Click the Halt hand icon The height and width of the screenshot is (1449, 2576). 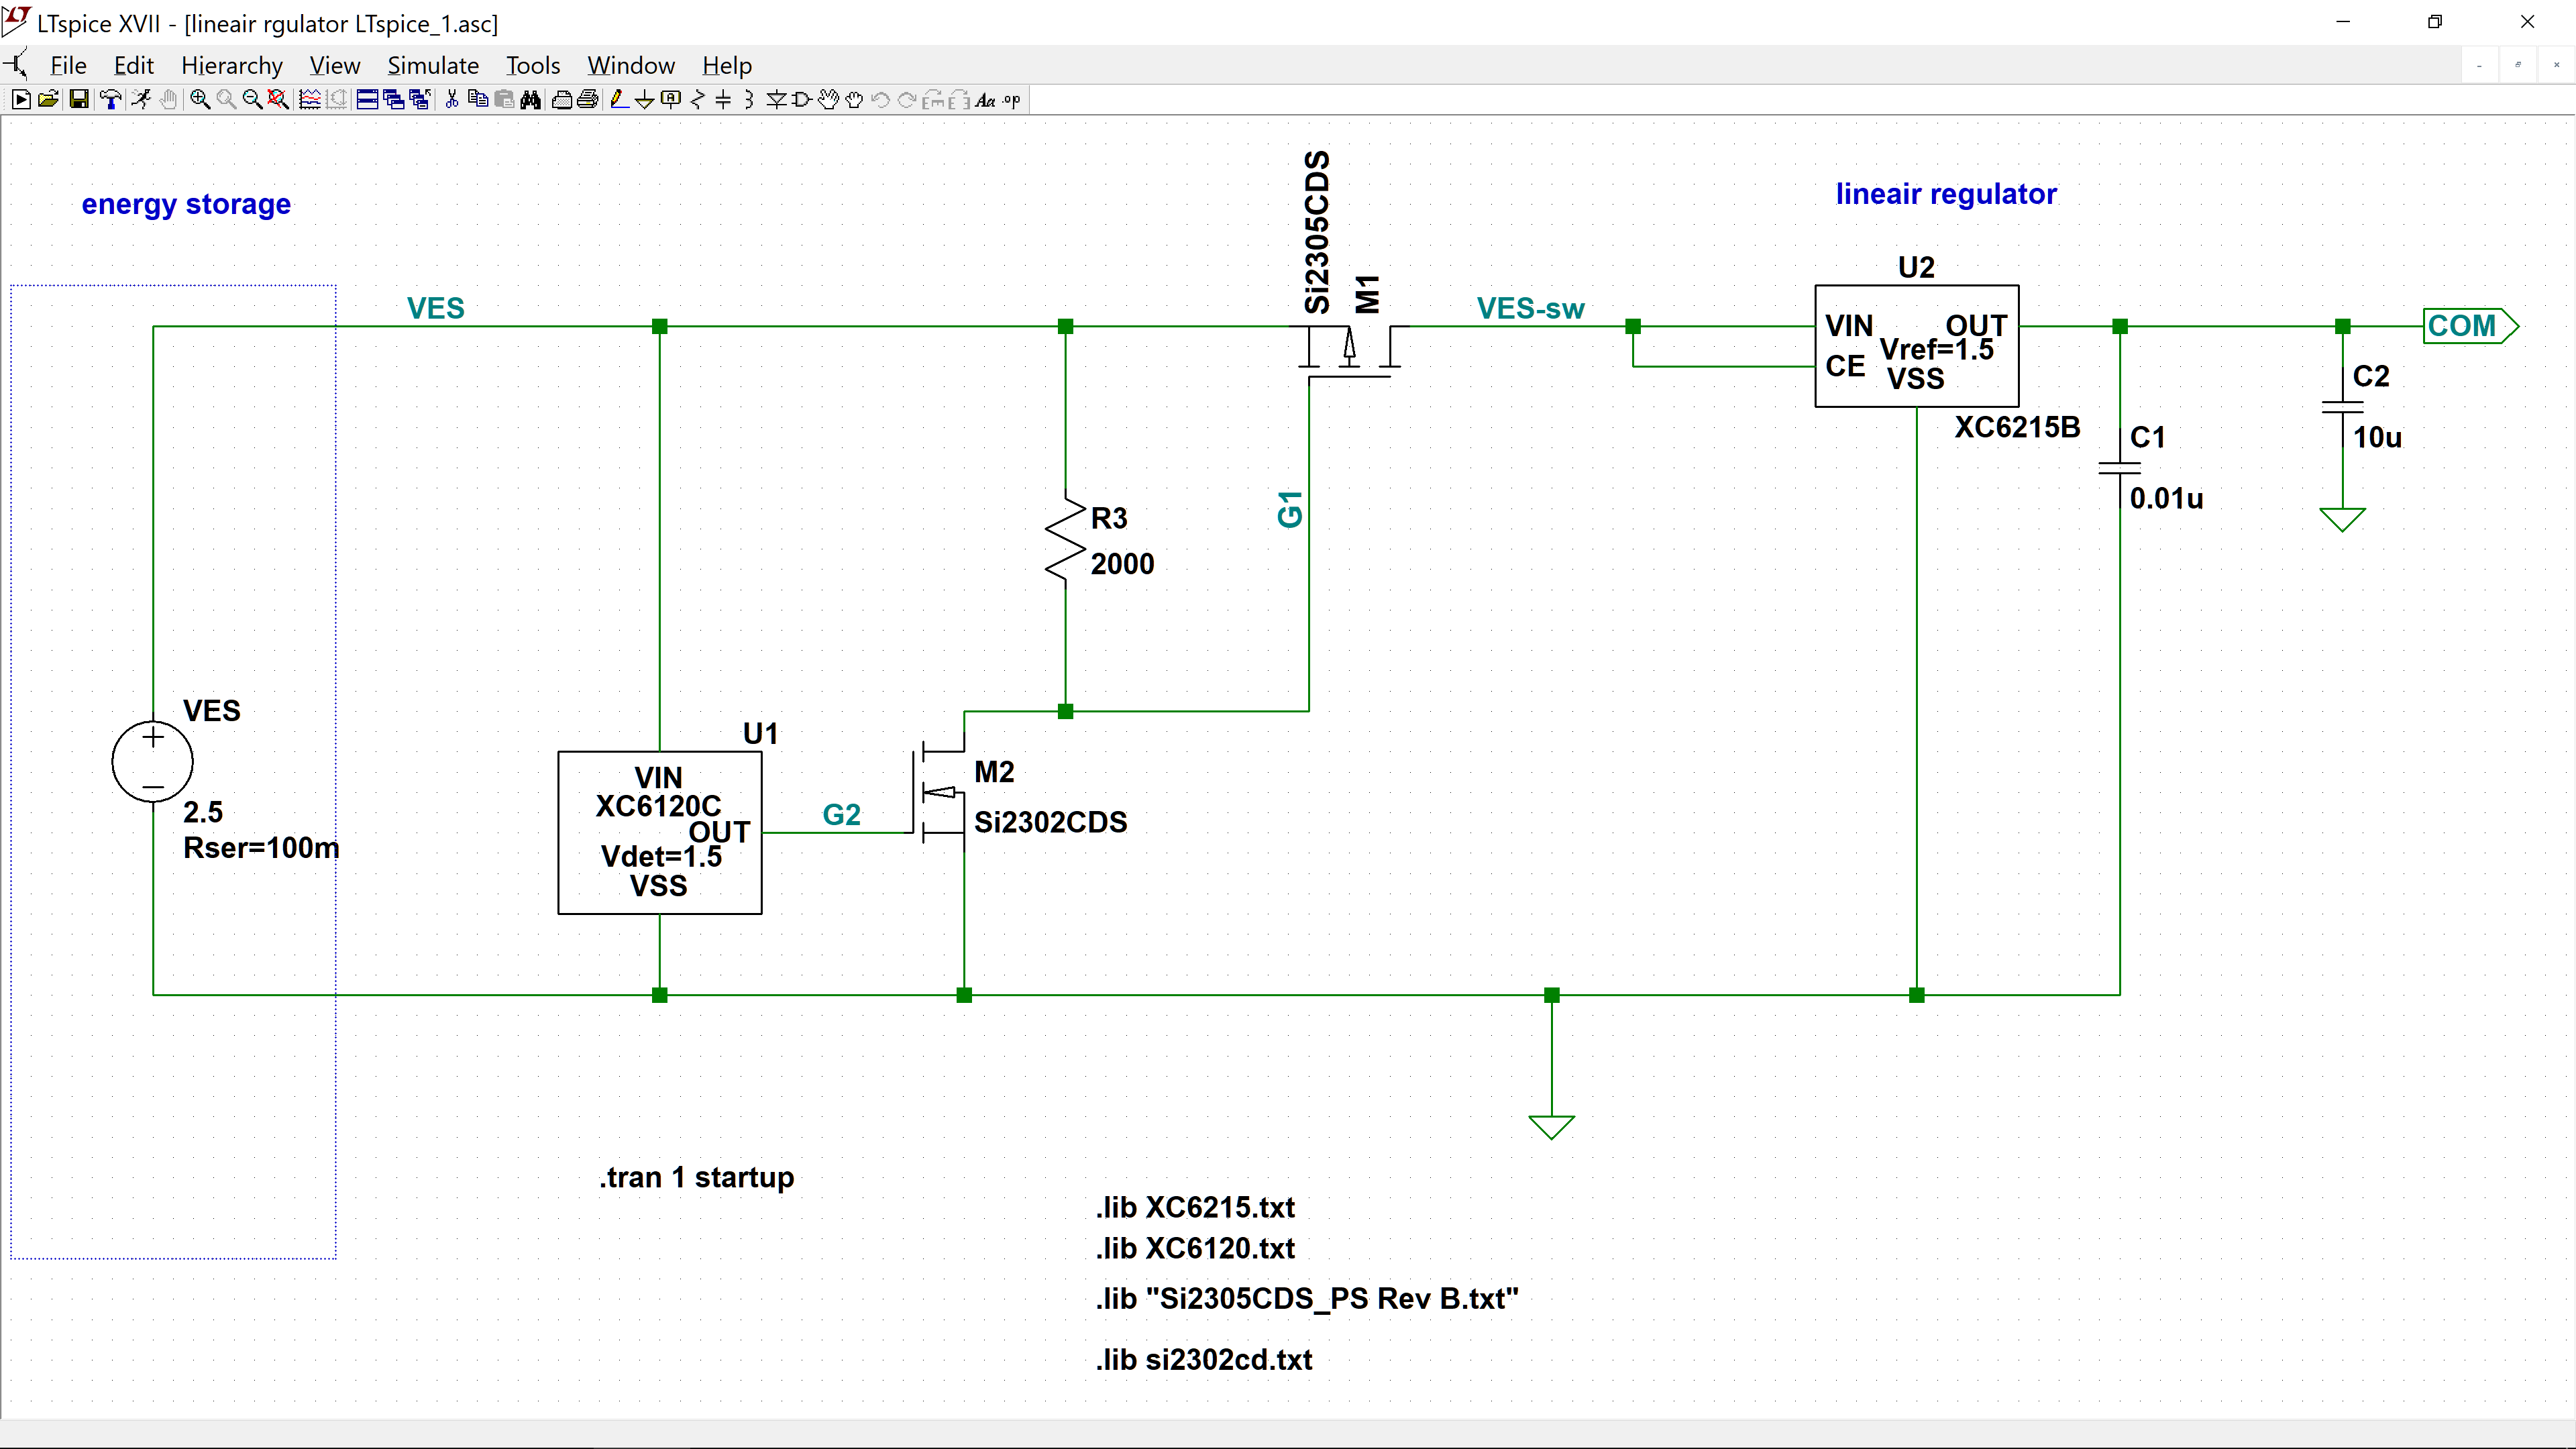169,100
